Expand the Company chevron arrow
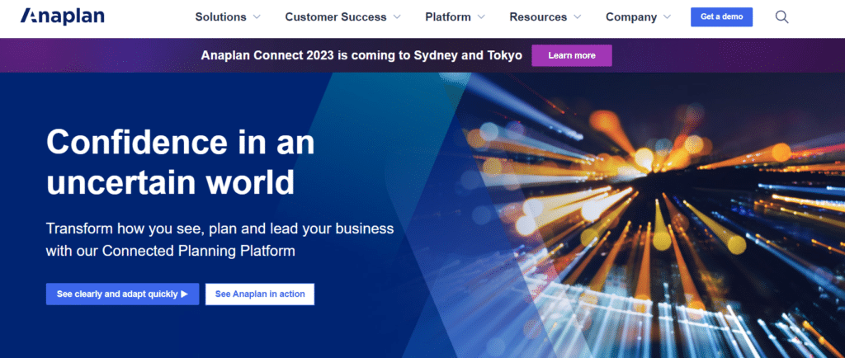The height and width of the screenshot is (358, 845). [x=667, y=17]
